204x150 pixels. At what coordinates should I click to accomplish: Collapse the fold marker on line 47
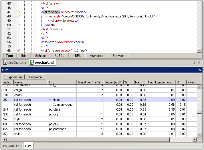(19, 12)
